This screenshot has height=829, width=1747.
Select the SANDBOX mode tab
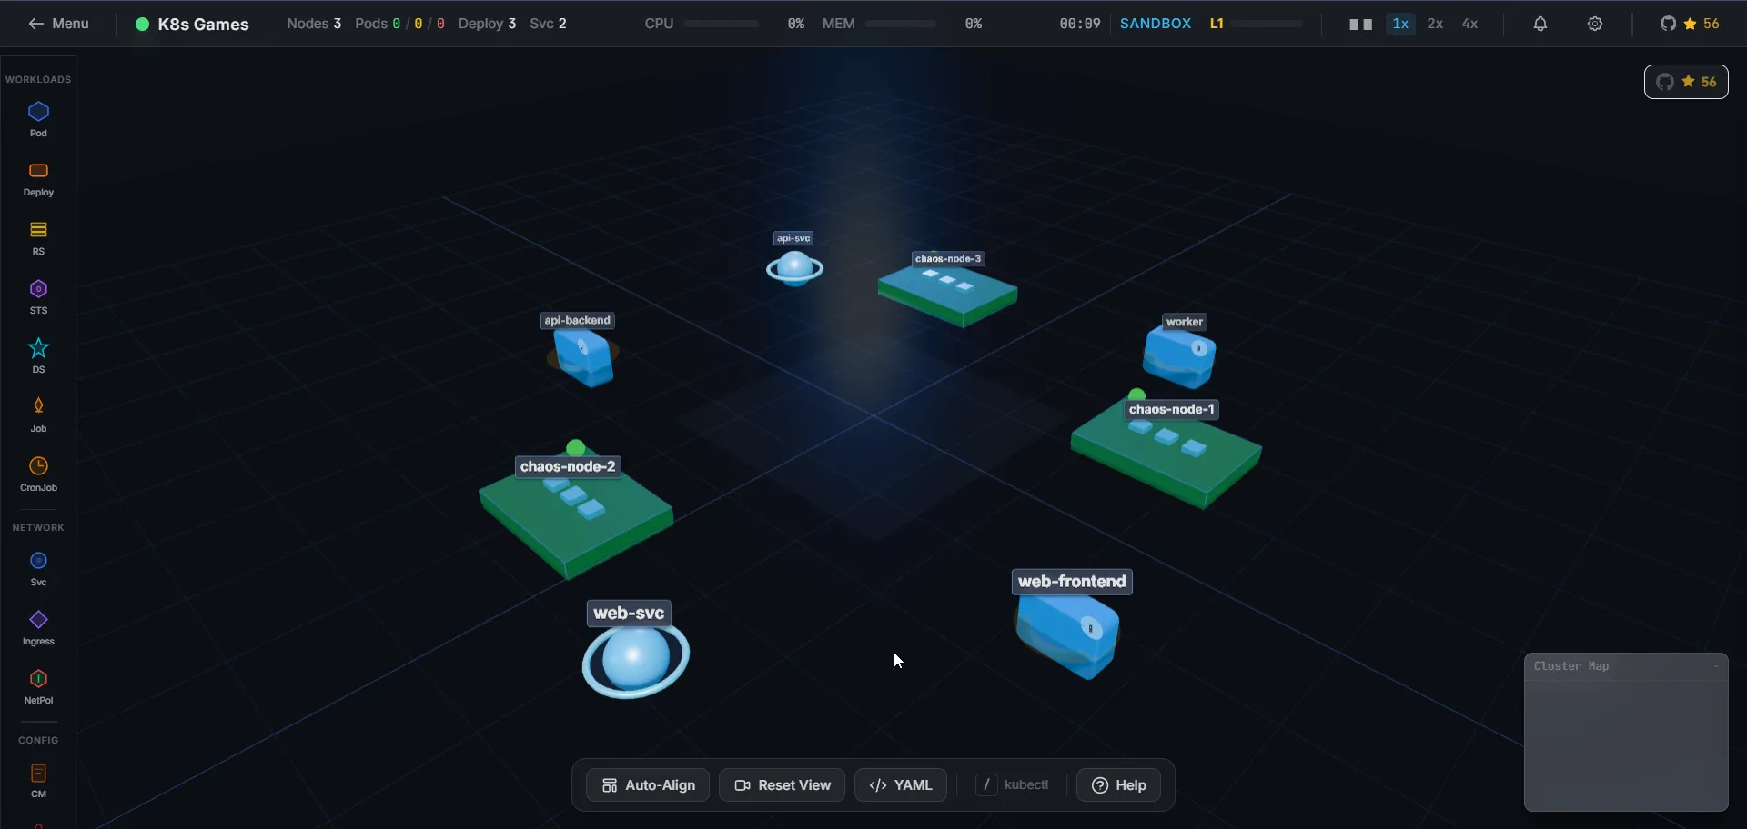point(1156,24)
